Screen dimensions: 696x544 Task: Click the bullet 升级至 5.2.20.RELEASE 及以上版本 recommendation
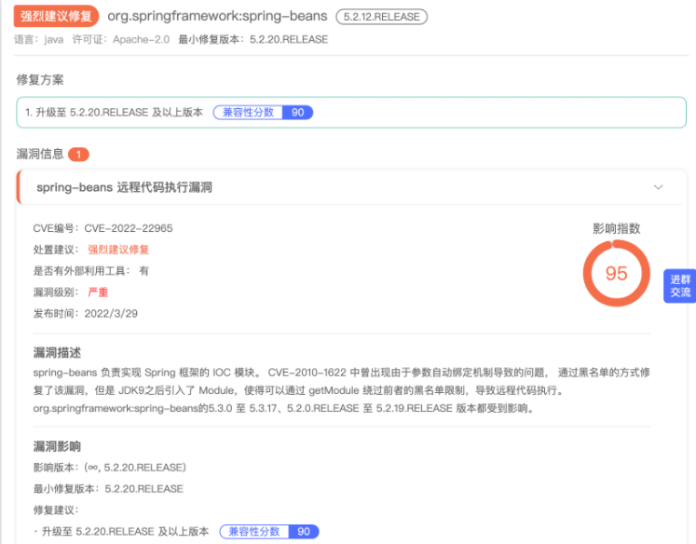[121, 532]
